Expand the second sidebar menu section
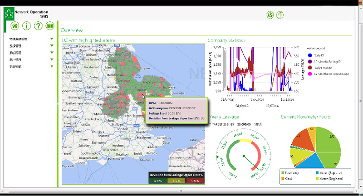The height and width of the screenshot is (196, 363). click(x=52, y=46)
